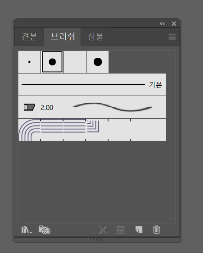Close the brushes panel with the X
Screen dimensions: 203x253
(x=174, y=24)
